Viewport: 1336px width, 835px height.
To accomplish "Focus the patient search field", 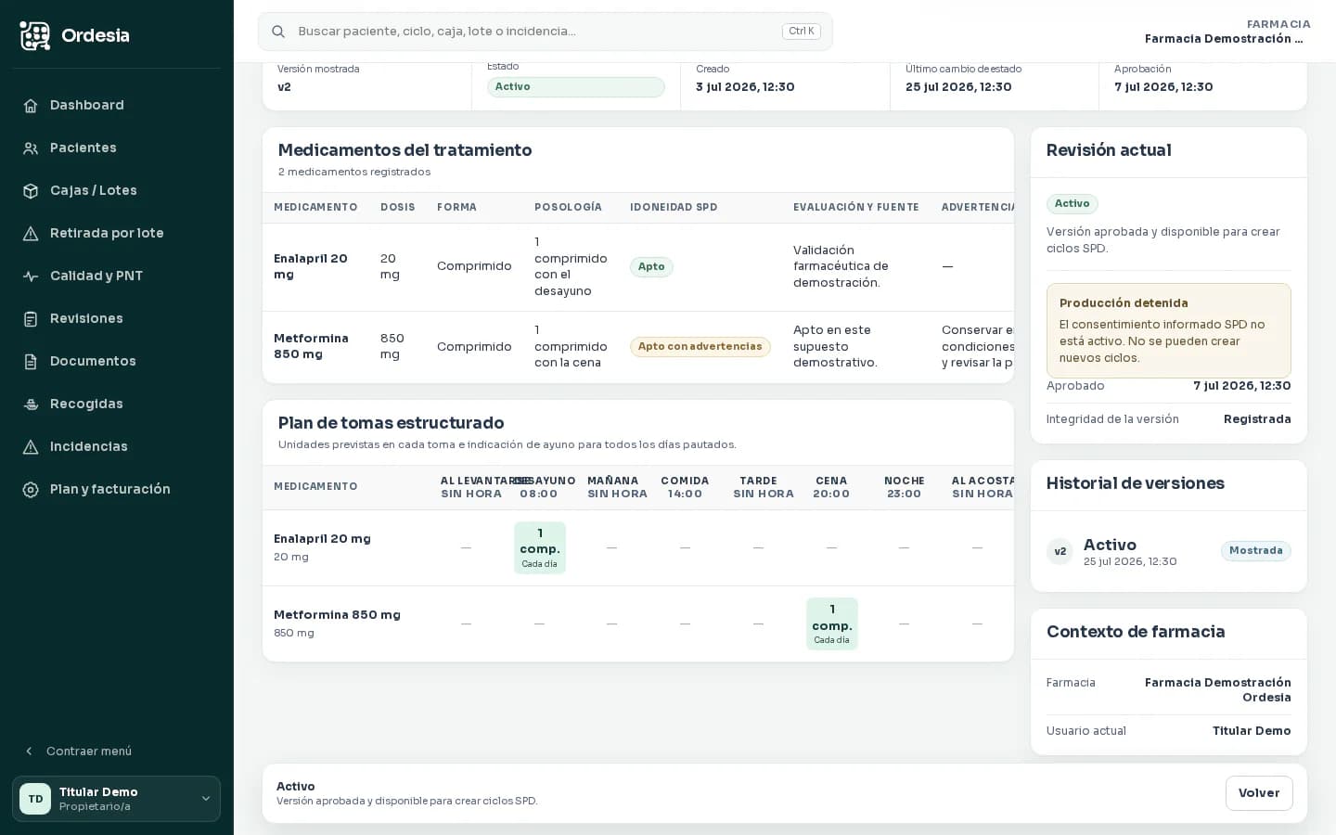I will click(x=546, y=32).
